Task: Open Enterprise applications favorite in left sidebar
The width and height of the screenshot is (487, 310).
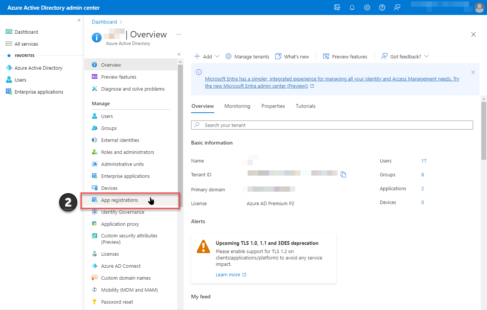Action: click(34, 92)
